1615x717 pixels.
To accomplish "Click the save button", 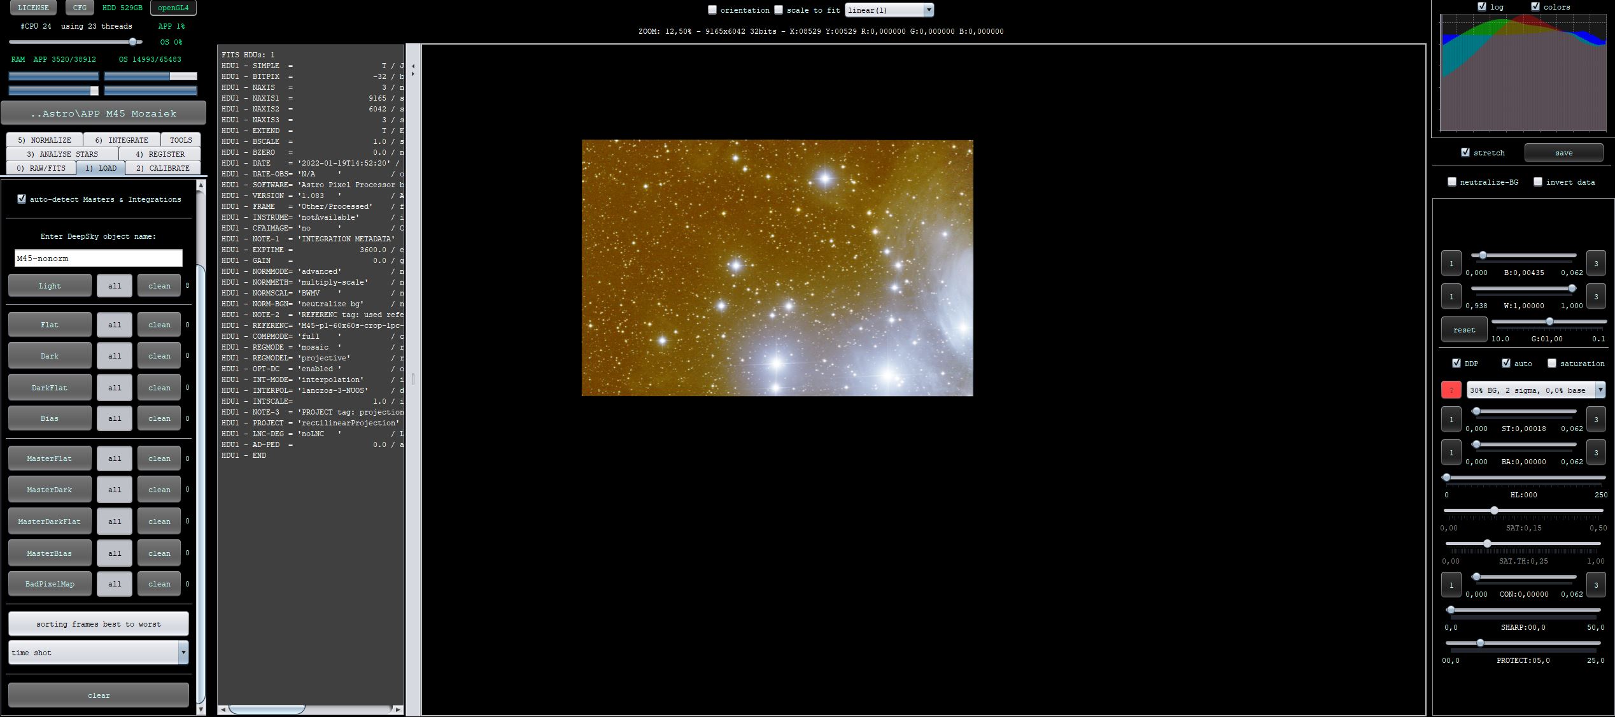I will tap(1563, 153).
